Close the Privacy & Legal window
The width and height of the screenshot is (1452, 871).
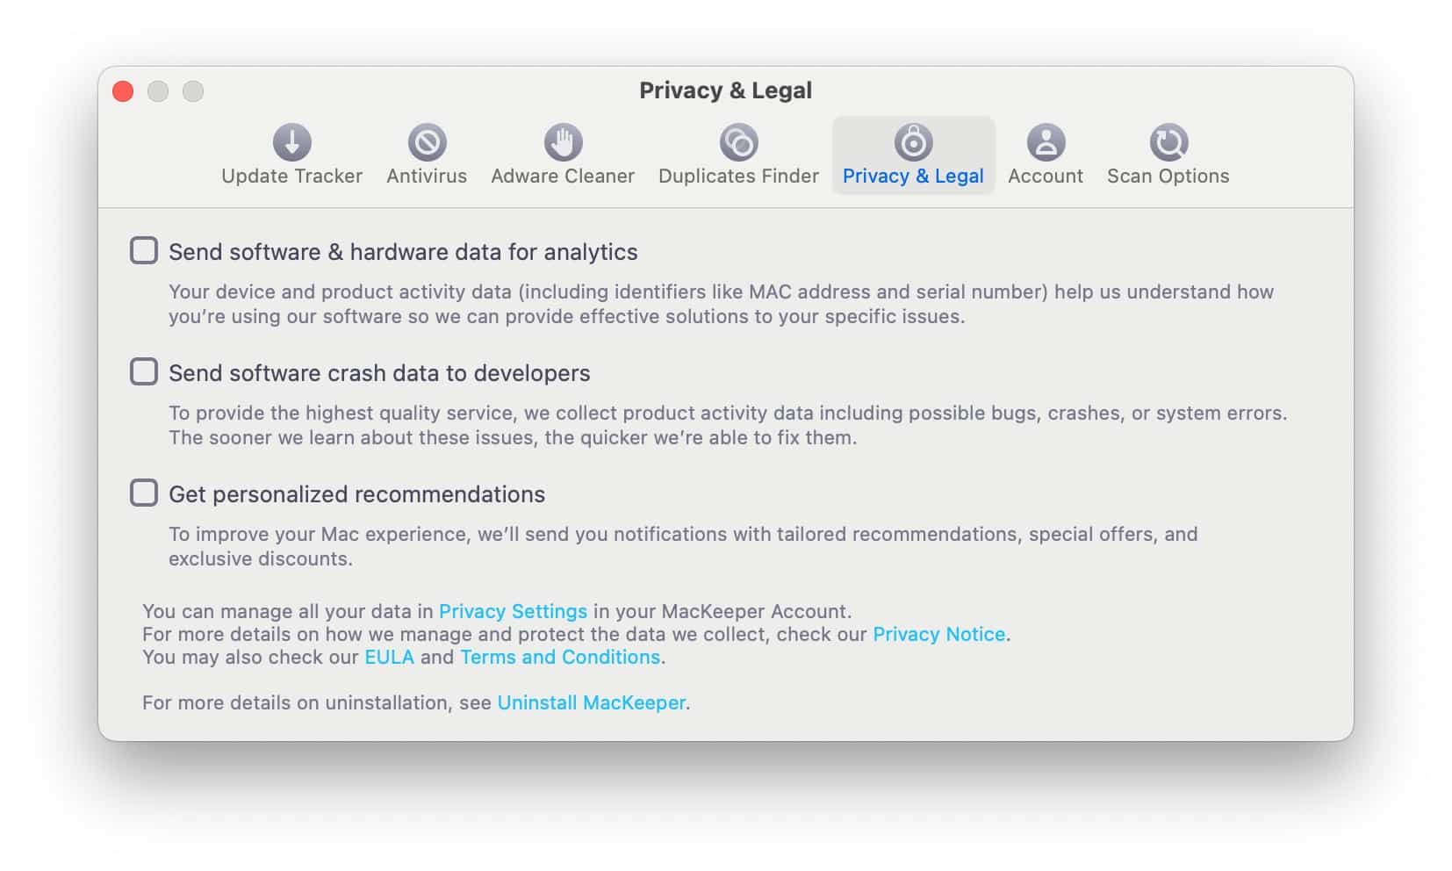click(x=123, y=91)
